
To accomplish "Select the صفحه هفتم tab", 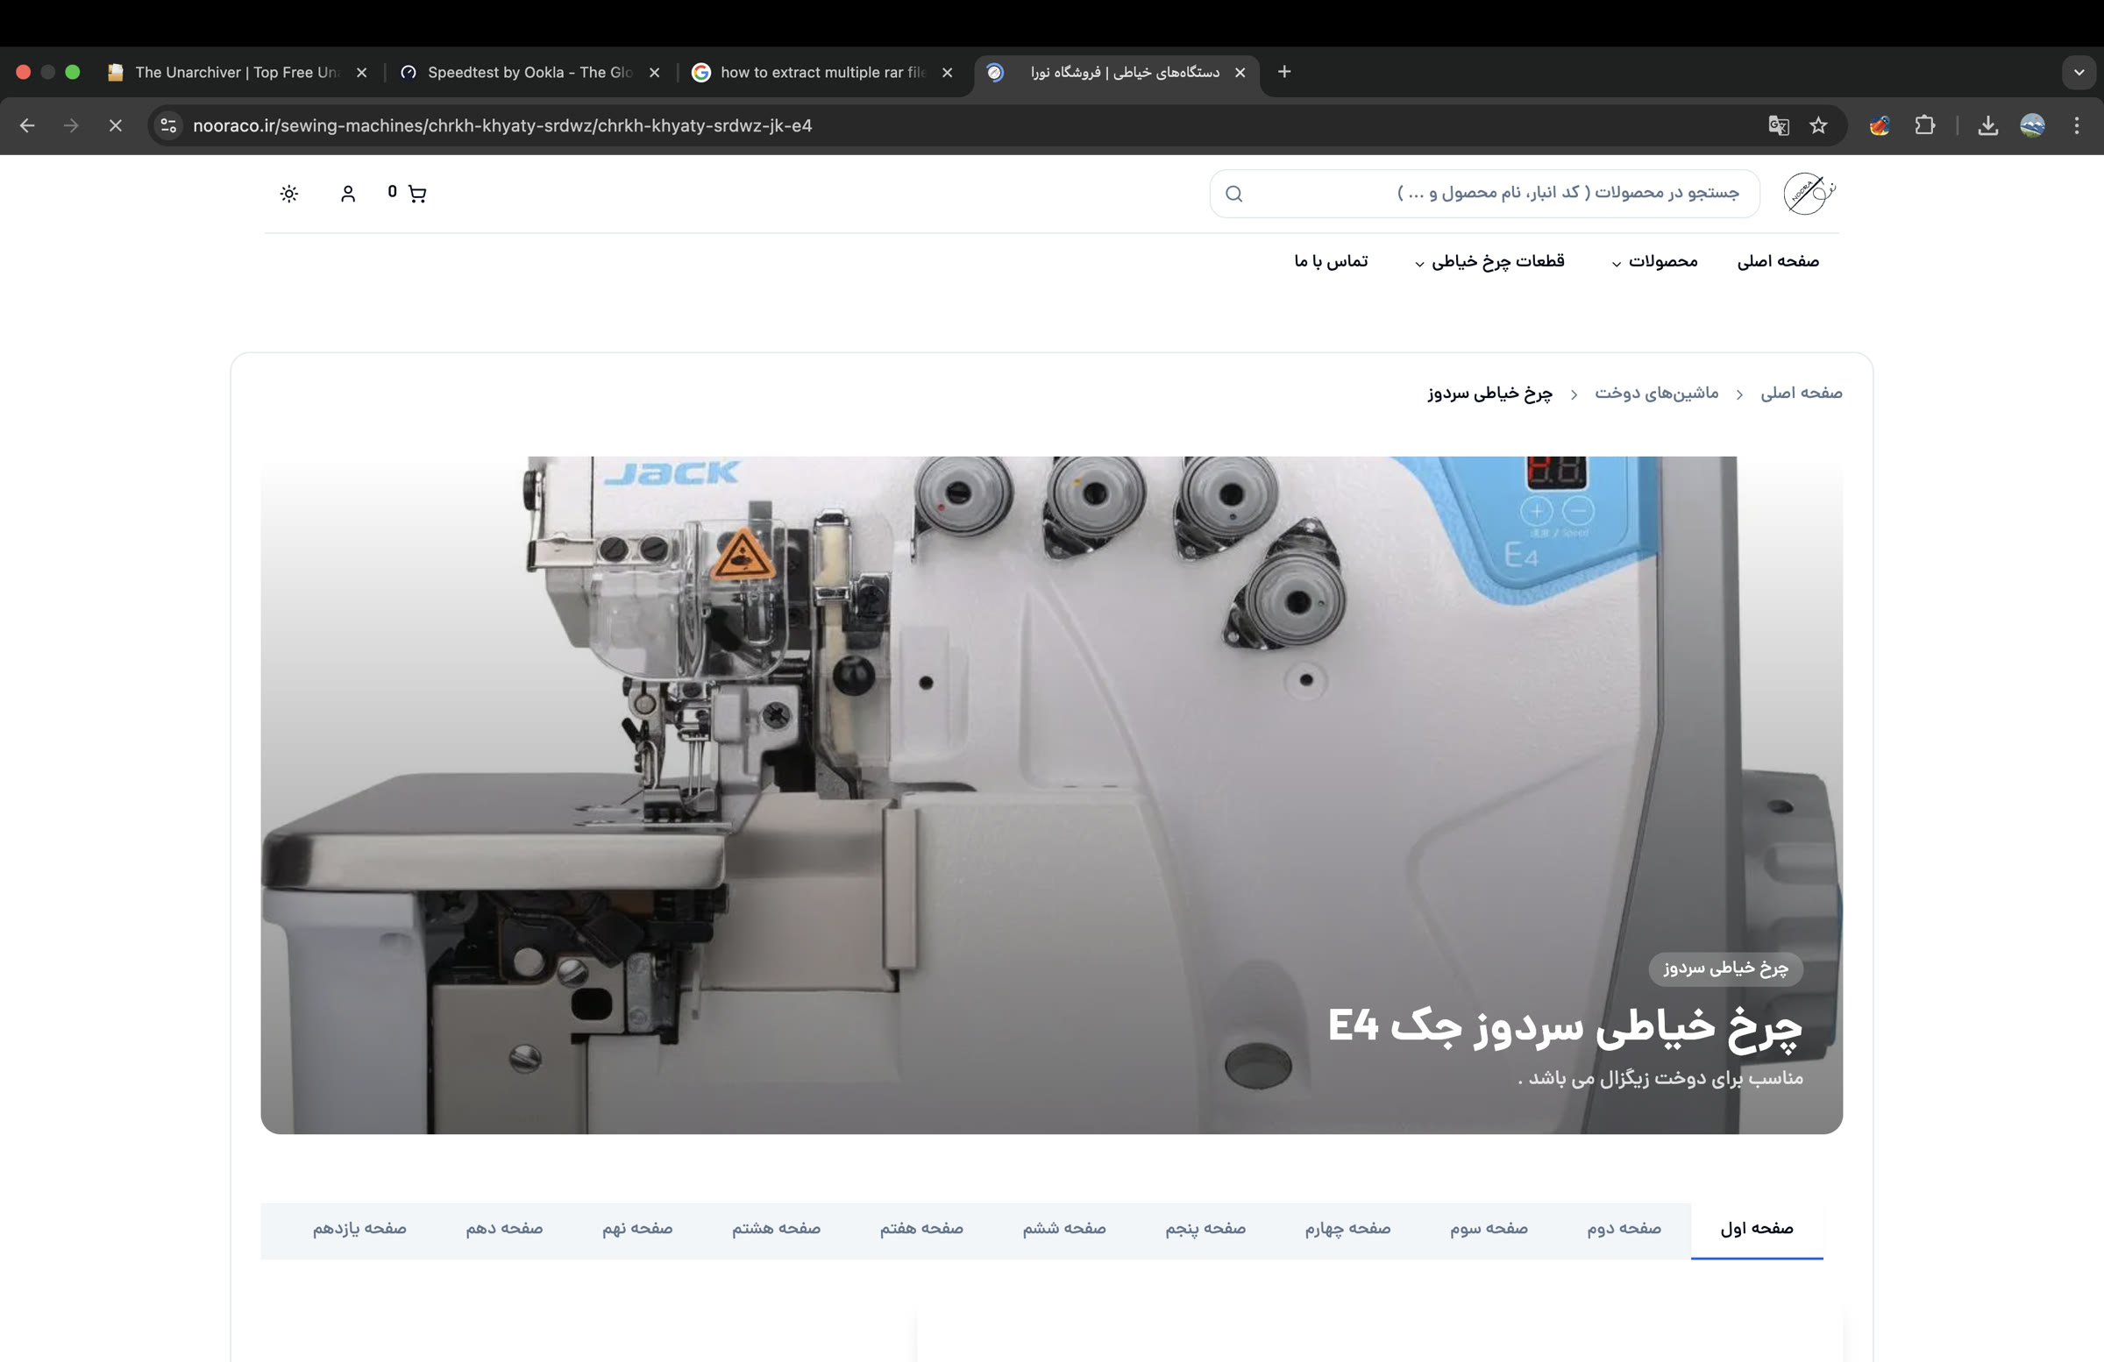I will pos(921,1230).
